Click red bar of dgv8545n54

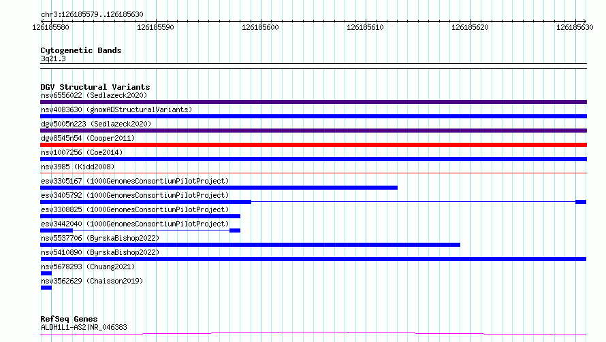pos(313,145)
